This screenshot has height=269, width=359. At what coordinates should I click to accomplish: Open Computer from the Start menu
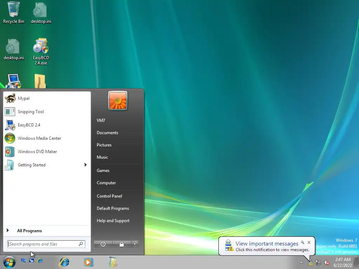click(x=106, y=183)
